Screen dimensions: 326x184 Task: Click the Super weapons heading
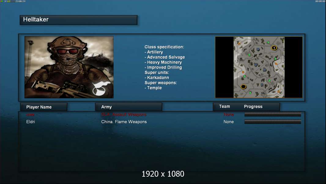[161, 83]
